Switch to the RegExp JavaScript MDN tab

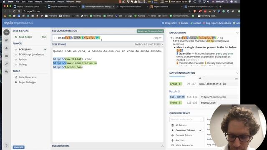29,7
